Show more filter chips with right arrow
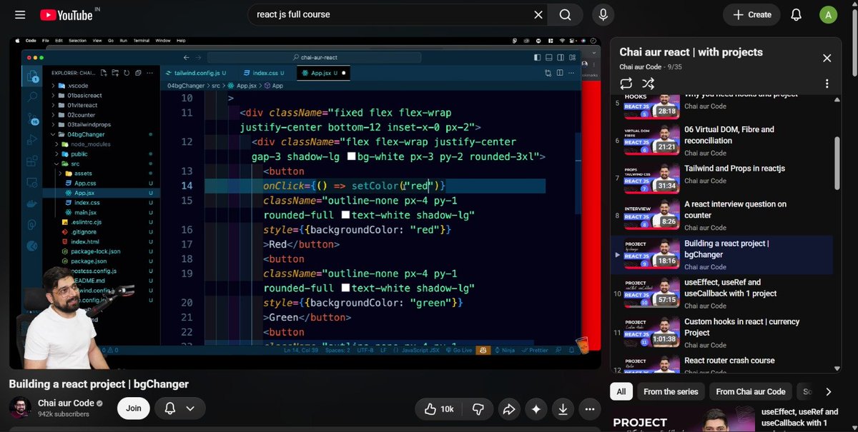 tap(828, 391)
